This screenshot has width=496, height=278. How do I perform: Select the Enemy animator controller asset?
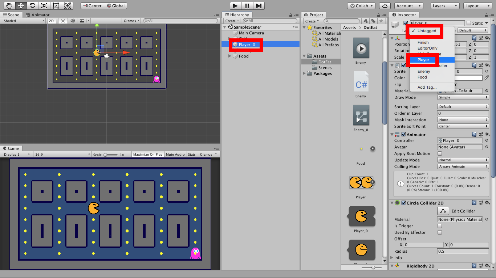pos(361,48)
